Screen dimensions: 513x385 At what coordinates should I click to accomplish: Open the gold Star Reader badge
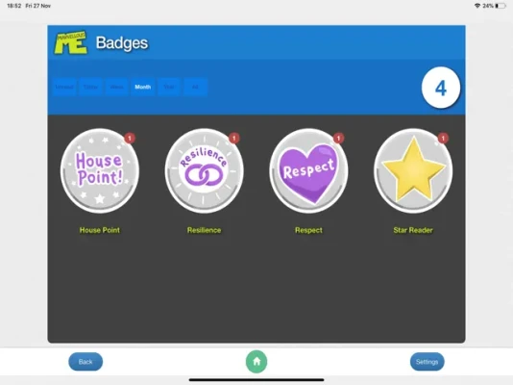413,170
